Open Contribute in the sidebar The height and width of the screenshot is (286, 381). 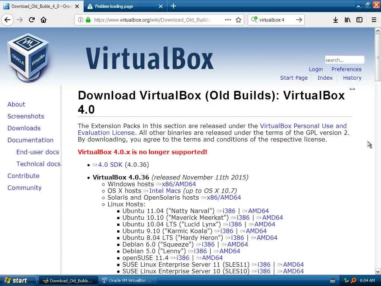coord(23,176)
